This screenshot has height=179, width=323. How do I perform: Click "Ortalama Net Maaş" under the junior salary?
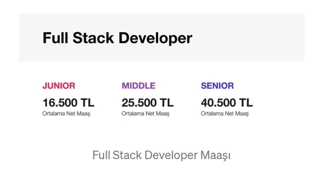tap(66, 114)
